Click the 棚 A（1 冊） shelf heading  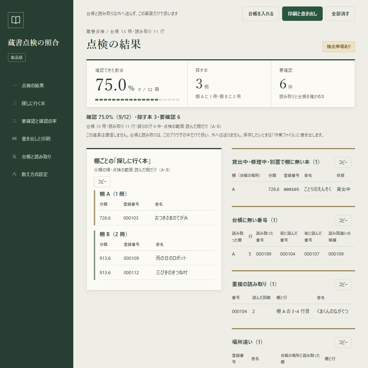tap(113, 194)
